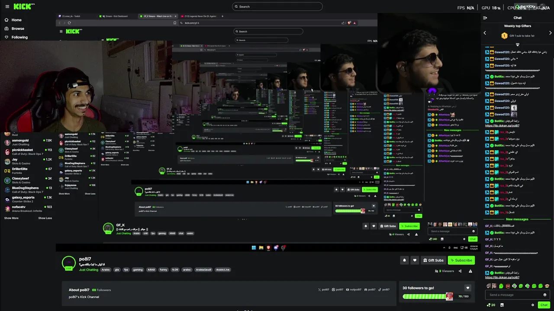Open the TikTok po8l7 social link

click(x=383, y=290)
